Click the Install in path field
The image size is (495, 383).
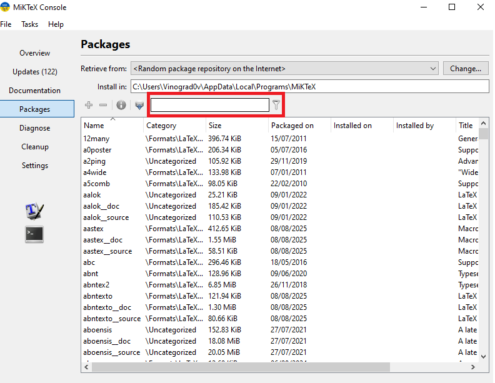click(310, 86)
